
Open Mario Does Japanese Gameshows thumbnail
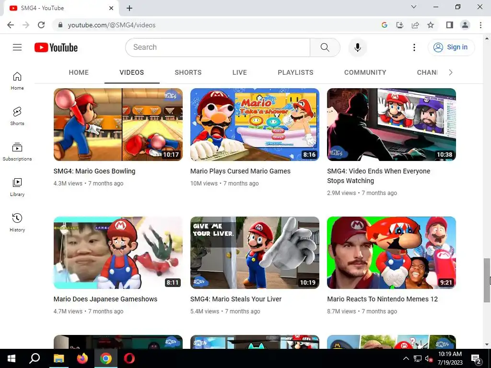(118, 253)
